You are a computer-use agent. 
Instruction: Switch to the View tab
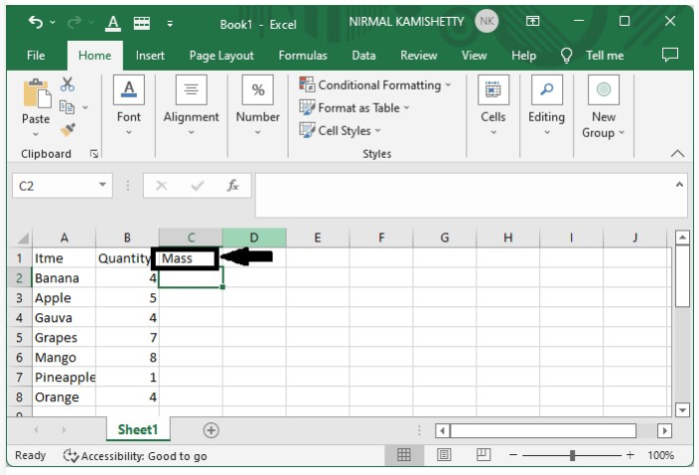click(x=474, y=56)
